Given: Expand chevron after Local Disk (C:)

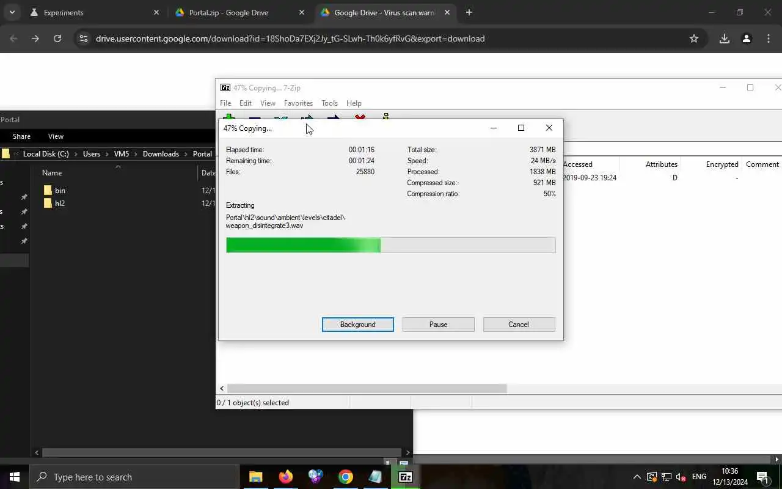Looking at the screenshot, I should pos(76,154).
